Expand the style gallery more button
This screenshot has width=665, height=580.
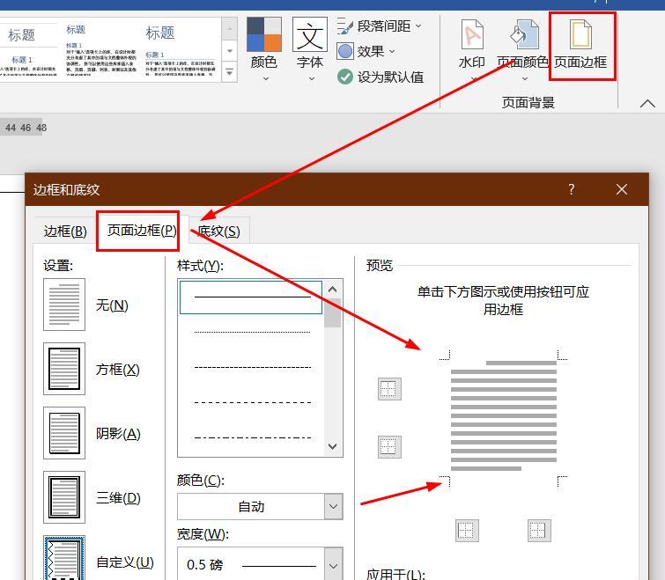[229, 72]
